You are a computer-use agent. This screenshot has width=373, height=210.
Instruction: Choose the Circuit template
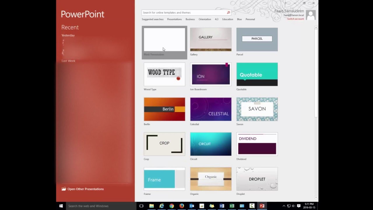pyautogui.click(x=211, y=144)
